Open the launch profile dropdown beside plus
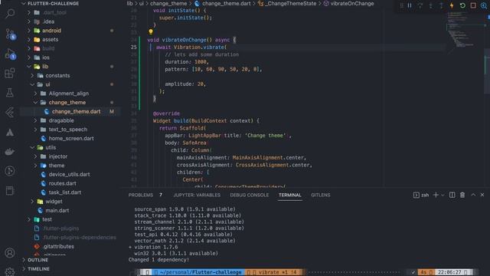The width and height of the screenshot is (490, 276). pos(443,195)
